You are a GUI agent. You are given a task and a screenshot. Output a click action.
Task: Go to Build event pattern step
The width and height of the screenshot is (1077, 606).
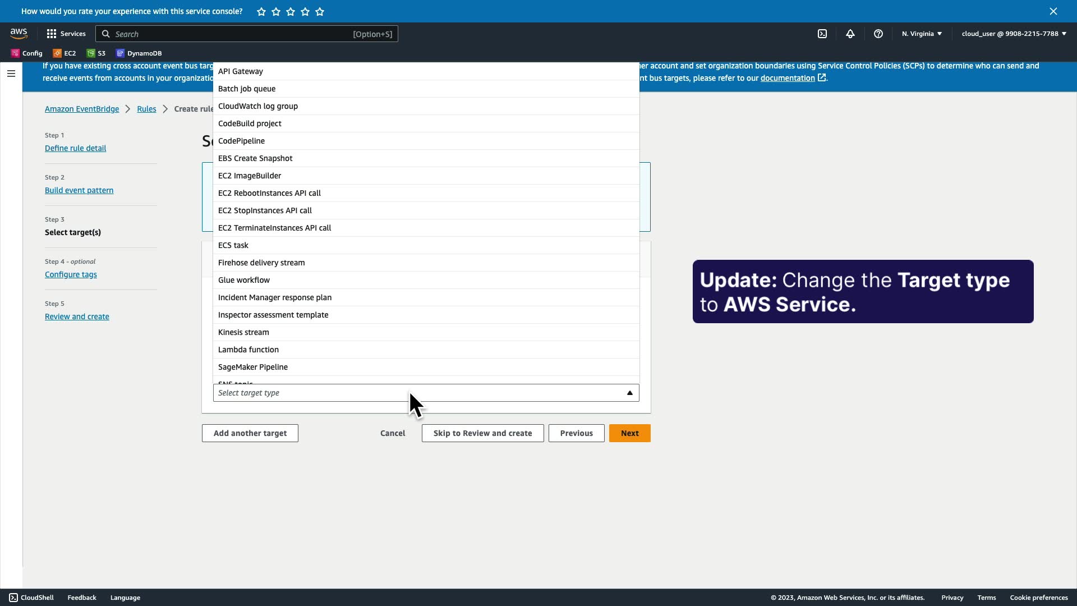tap(79, 190)
